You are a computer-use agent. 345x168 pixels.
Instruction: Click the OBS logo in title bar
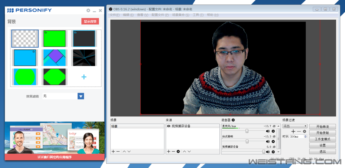[x=111, y=9]
